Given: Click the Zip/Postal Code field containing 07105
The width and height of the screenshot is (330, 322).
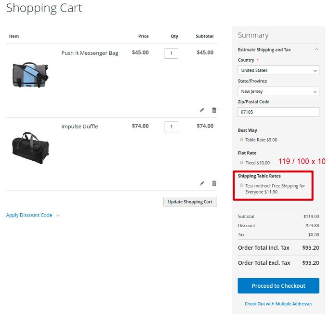Looking at the screenshot, I should (278, 112).
